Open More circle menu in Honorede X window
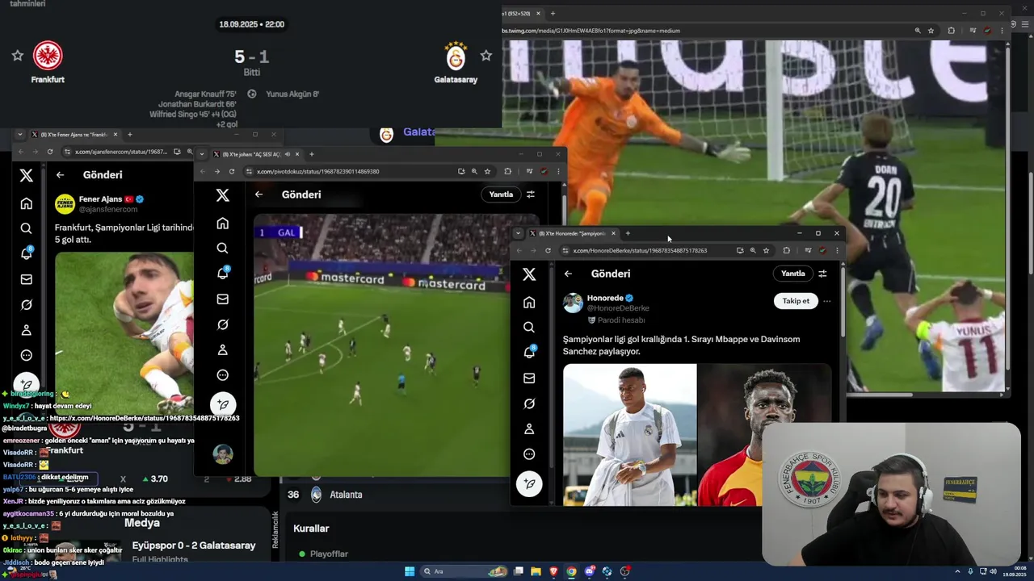This screenshot has width=1034, height=581. [x=529, y=454]
